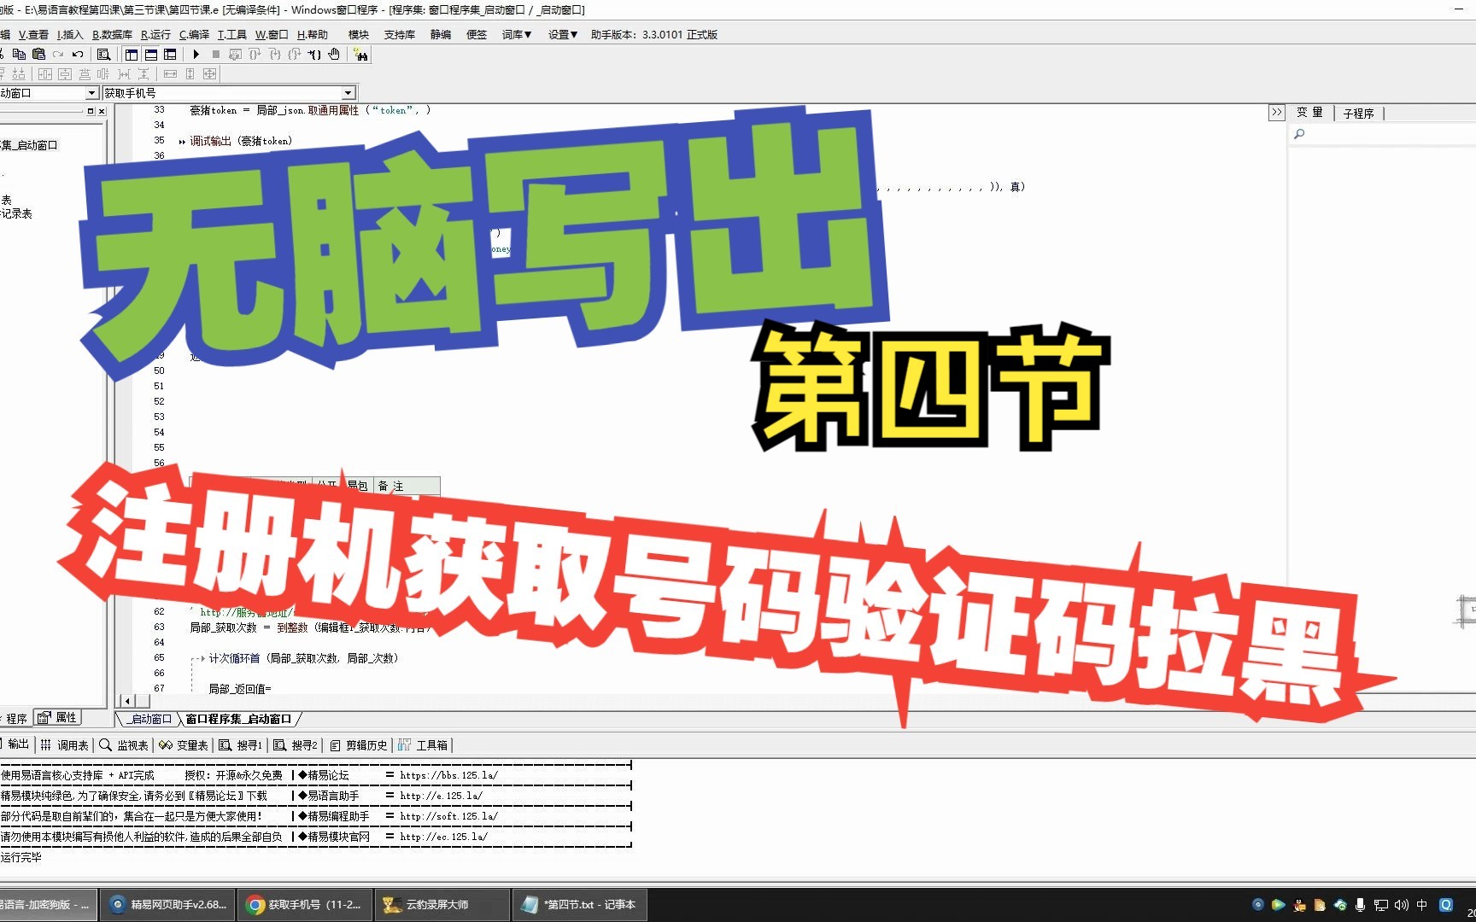Open the H.帮助 menu
The height and width of the screenshot is (922, 1476).
313,35
